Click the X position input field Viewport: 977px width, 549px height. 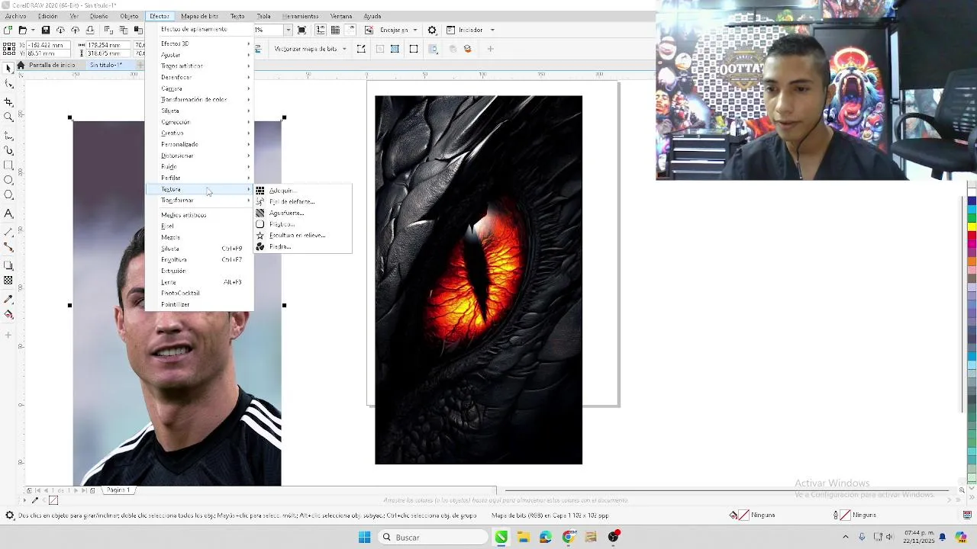coord(47,45)
